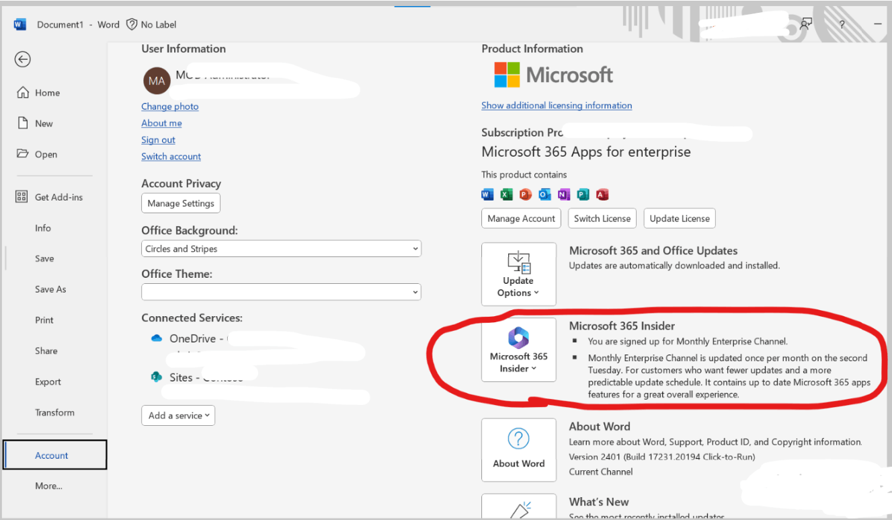Click the No Label shield icon
This screenshot has width=892, height=520.
132,24
